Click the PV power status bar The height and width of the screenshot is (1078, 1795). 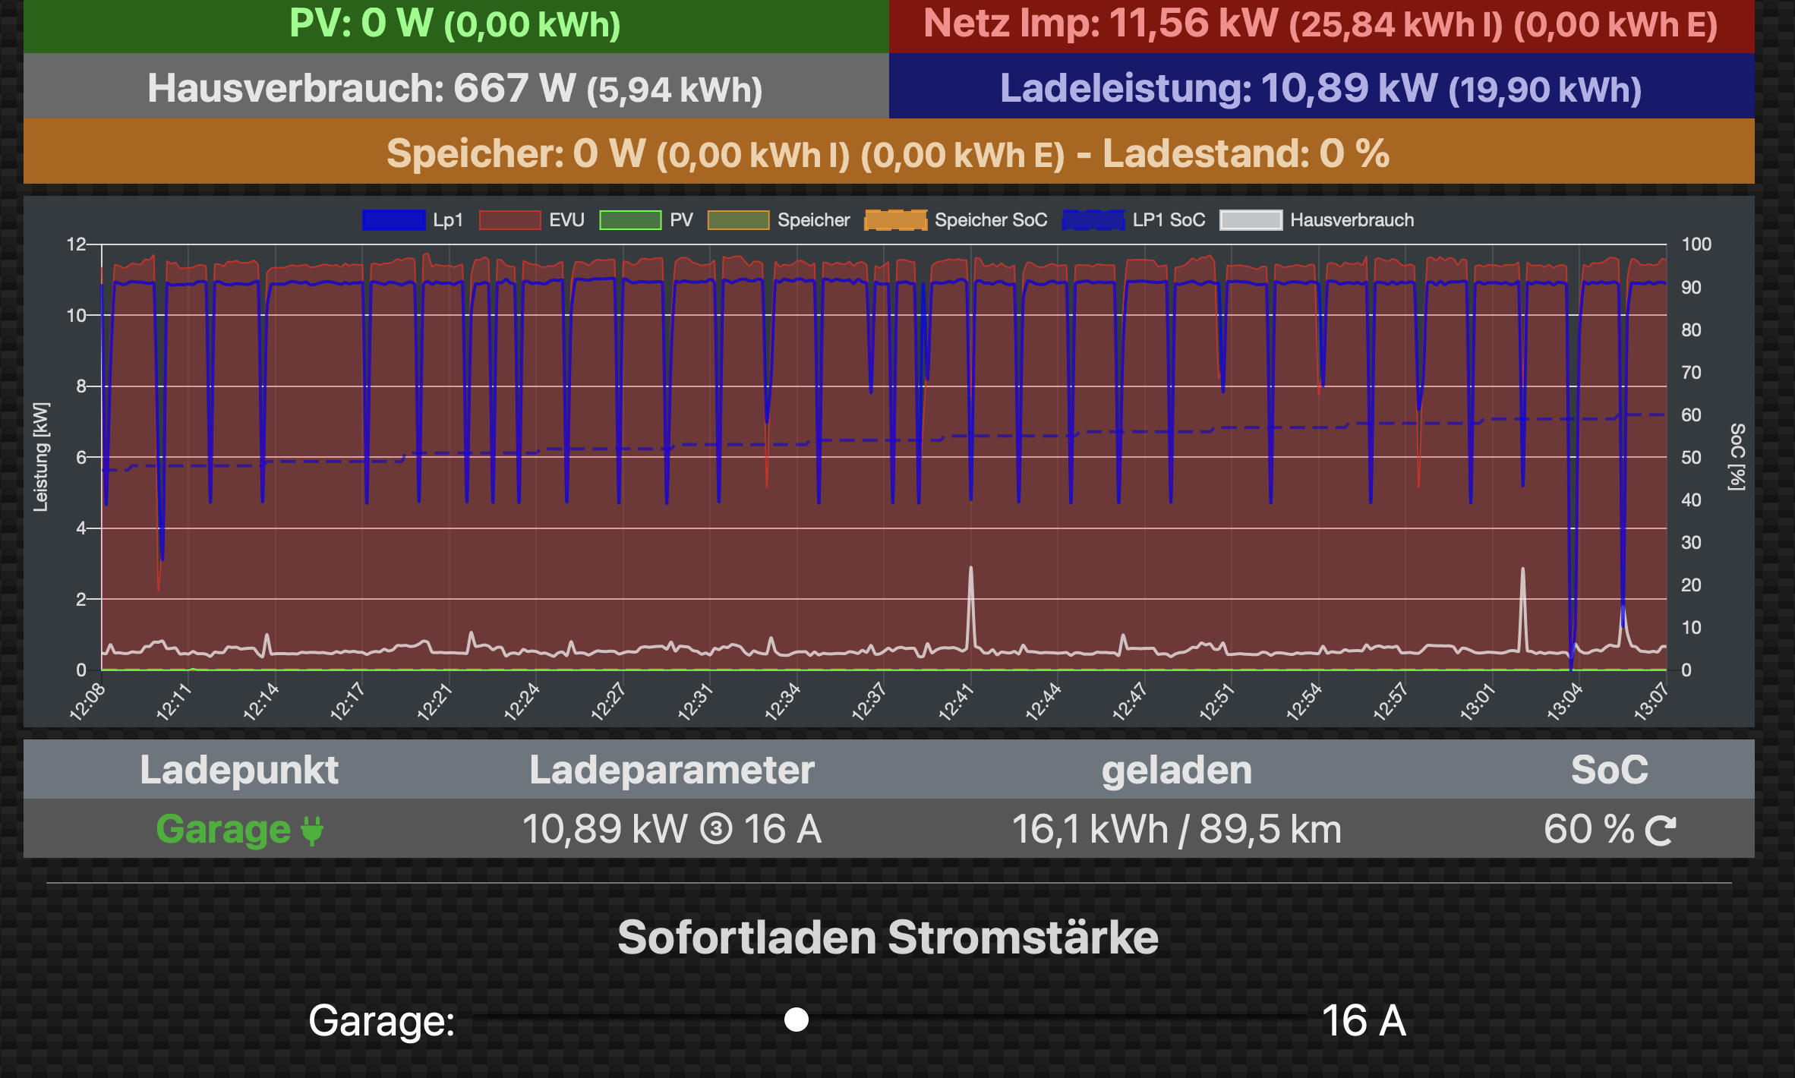[456, 25]
